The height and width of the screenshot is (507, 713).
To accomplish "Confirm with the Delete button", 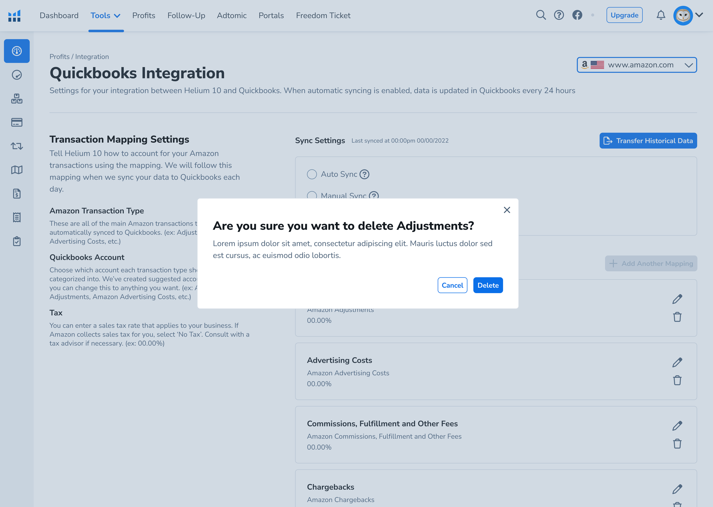I will pos(488,285).
